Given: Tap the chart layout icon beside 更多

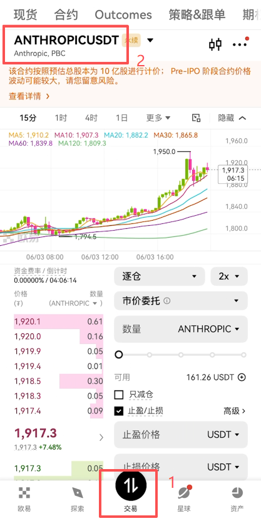Looking at the screenshot, I should pos(196,118).
